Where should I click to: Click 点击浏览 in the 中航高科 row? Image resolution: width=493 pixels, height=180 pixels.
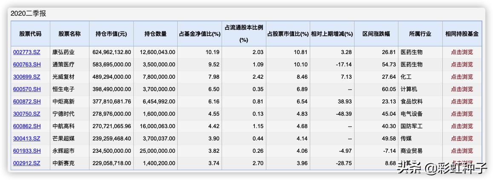coord(462,126)
